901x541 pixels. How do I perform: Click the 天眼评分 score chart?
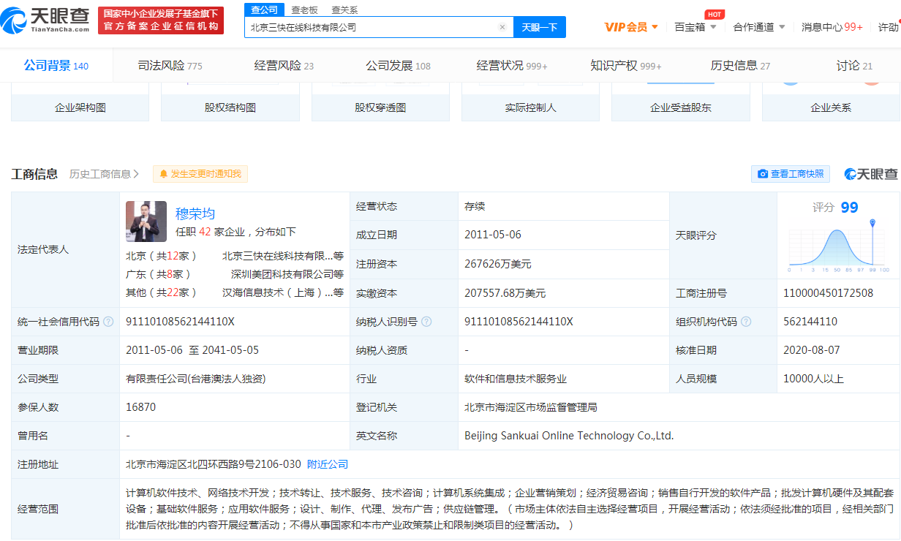coord(839,247)
